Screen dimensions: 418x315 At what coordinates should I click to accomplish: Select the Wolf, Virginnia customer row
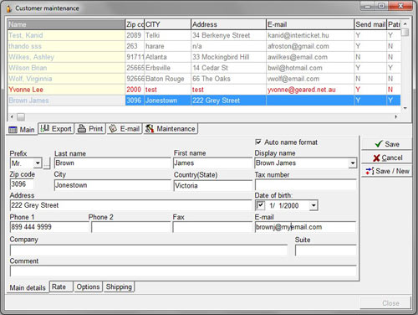click(x=204, y=79)
